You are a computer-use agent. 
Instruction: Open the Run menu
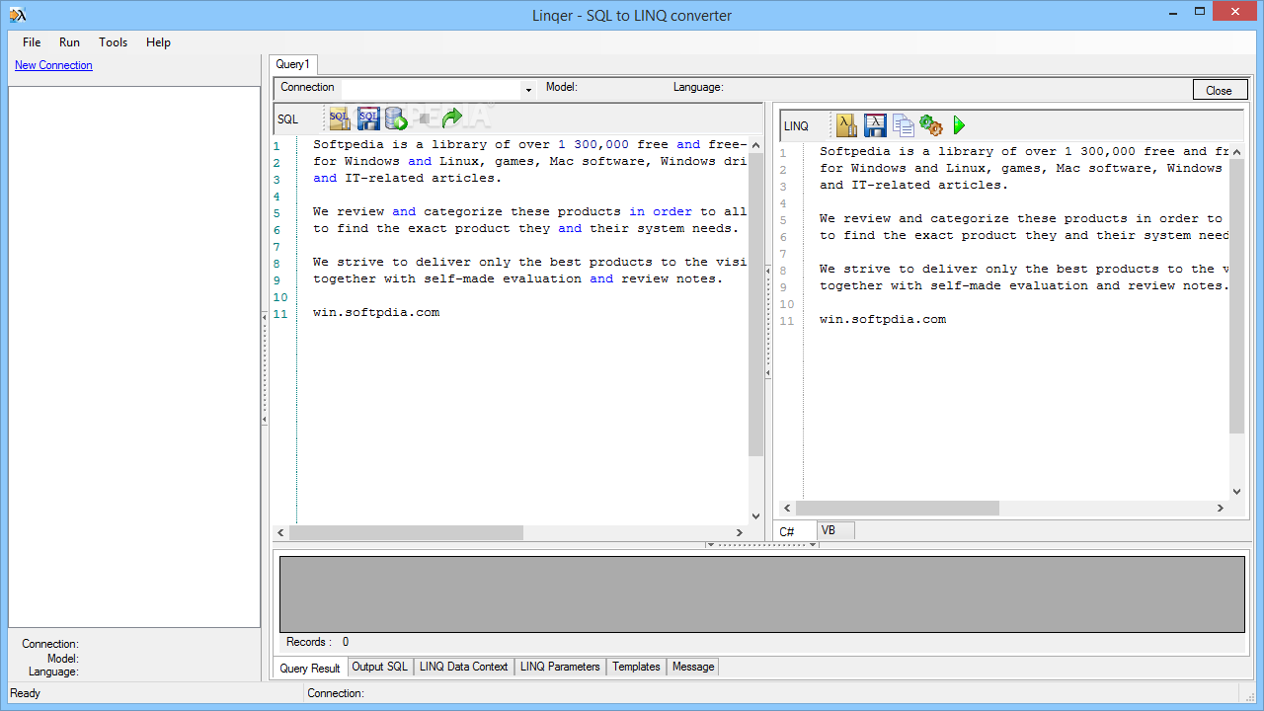69,42
